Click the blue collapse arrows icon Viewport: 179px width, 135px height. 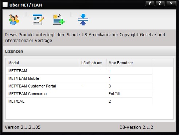pyautogui.click(x=83, y=20)
